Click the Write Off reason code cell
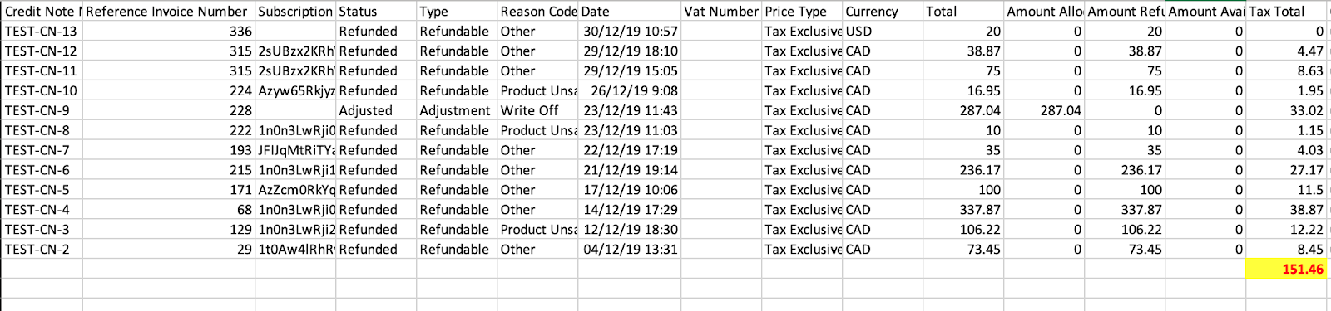This screenshot has height=311, width=1331. click(537, 110)
